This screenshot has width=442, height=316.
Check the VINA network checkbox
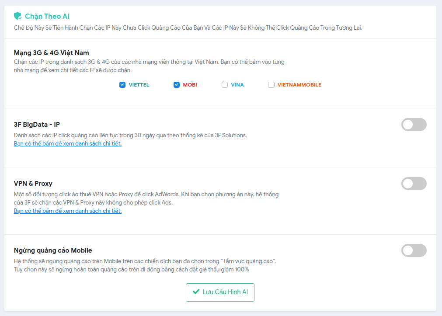coord(225,85)
